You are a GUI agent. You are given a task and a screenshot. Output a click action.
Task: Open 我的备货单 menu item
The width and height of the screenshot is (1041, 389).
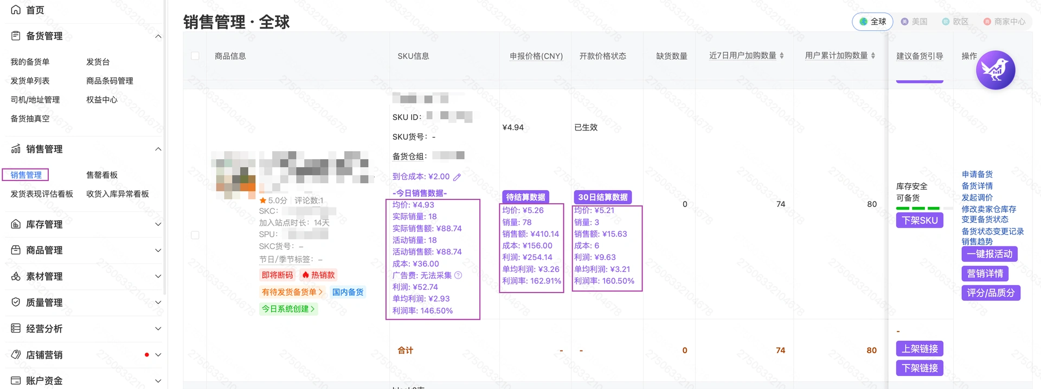point(30,62)
